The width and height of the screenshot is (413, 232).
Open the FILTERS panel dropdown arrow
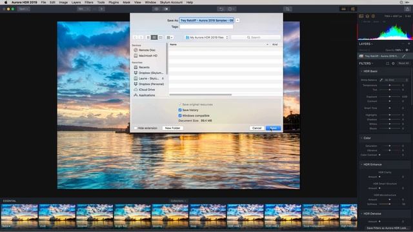click(x=372, y=63)
